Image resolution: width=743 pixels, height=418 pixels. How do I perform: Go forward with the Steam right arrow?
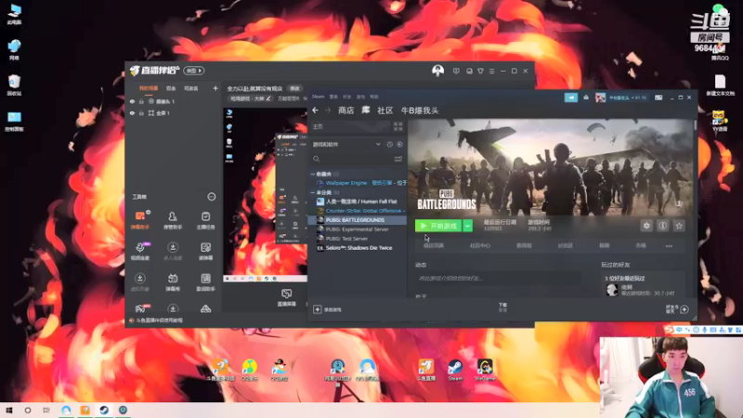[x=328, y=110]
